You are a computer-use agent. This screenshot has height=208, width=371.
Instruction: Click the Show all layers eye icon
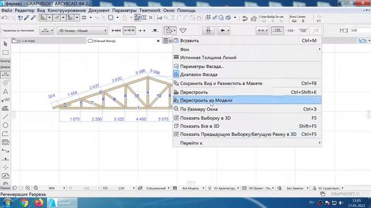tap(294, 21)
